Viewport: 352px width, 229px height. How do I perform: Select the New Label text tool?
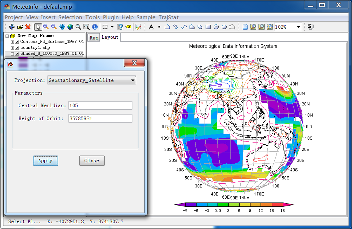click(151, 27)
